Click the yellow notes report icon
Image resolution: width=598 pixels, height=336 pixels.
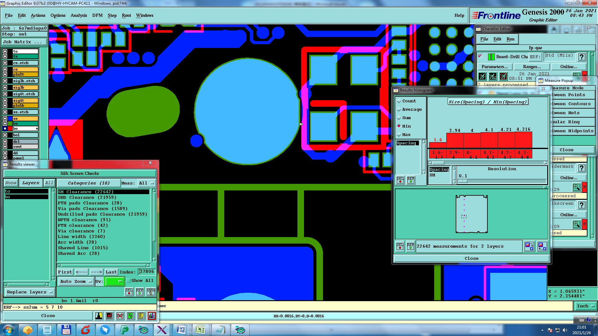click(141, 316)
